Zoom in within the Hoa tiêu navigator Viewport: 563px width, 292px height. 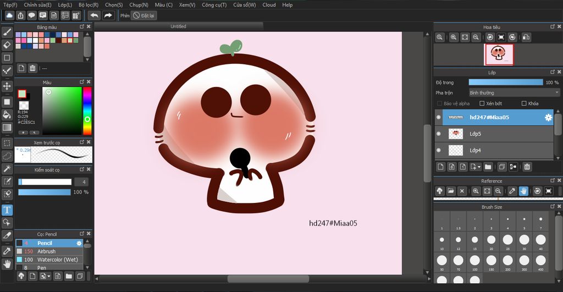pos(454,37)
